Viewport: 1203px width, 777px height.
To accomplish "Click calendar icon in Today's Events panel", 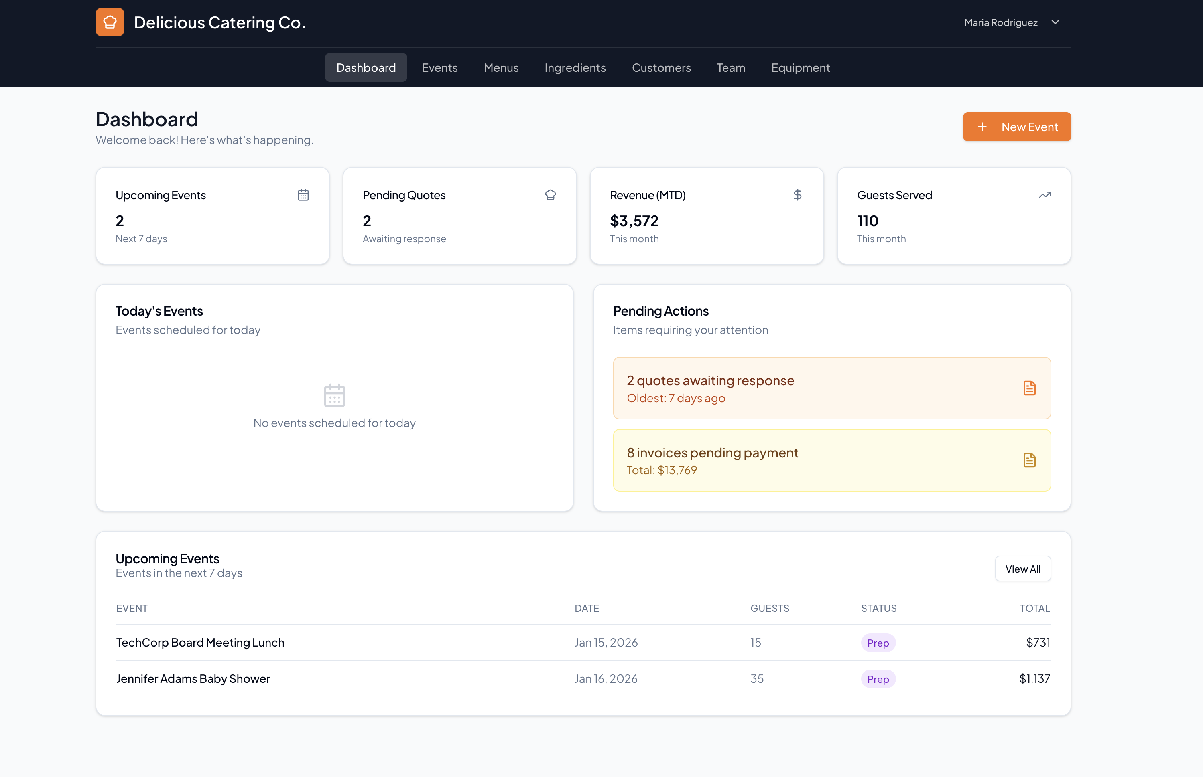I will (x=334, y=395).
